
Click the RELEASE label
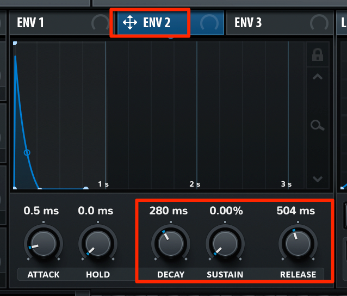[298, 275]
